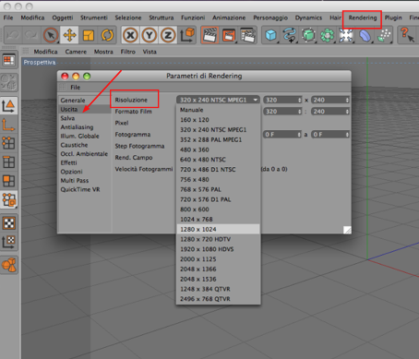Choose 768 x 576 PAL preset
Screen dimensions: 419x359
click(218, 189)
